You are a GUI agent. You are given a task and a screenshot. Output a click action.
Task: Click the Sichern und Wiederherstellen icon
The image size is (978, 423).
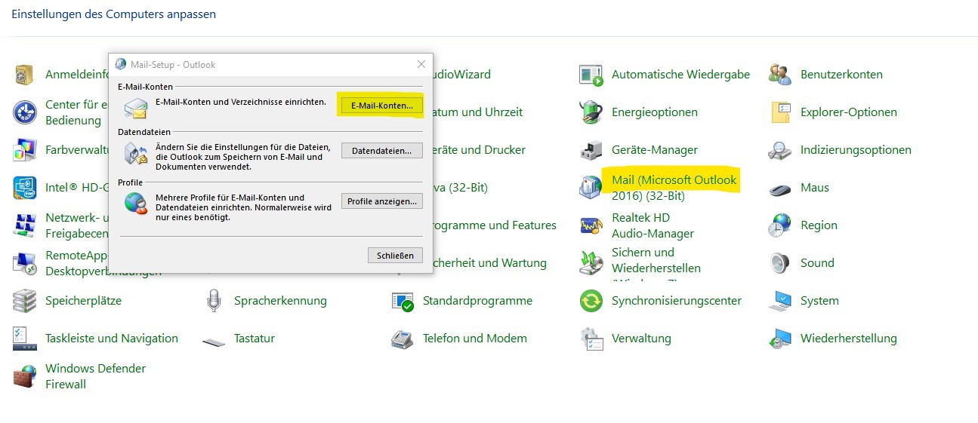[591, 263]
